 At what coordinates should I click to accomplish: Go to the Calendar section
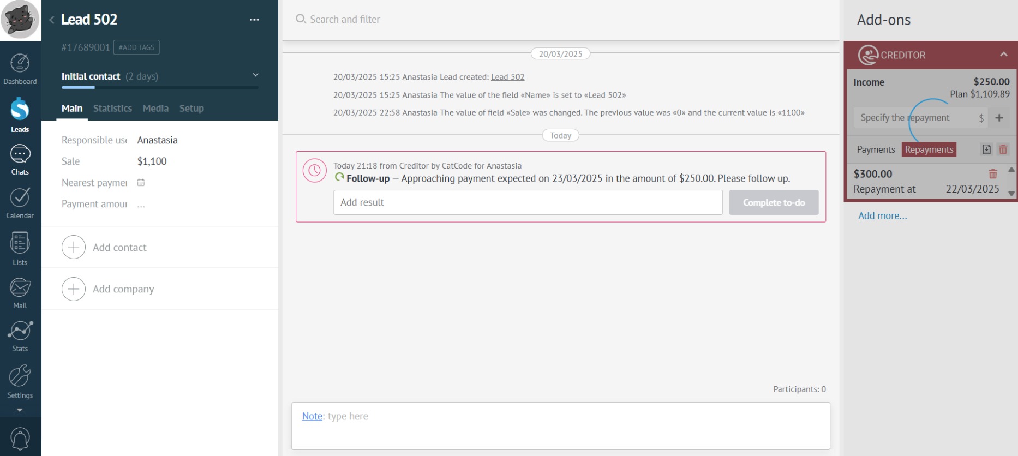tap(20, 203)
